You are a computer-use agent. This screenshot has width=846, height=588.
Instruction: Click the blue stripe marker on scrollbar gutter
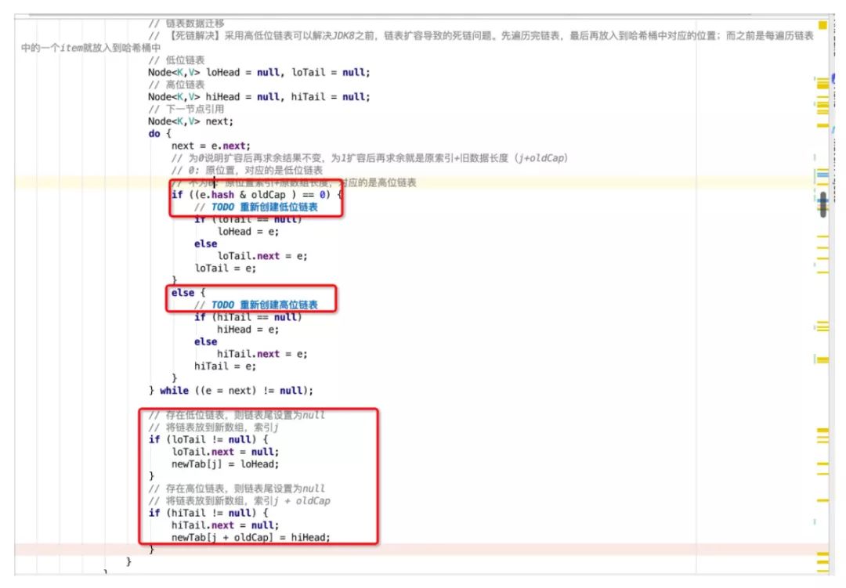[x=822, y=175]
